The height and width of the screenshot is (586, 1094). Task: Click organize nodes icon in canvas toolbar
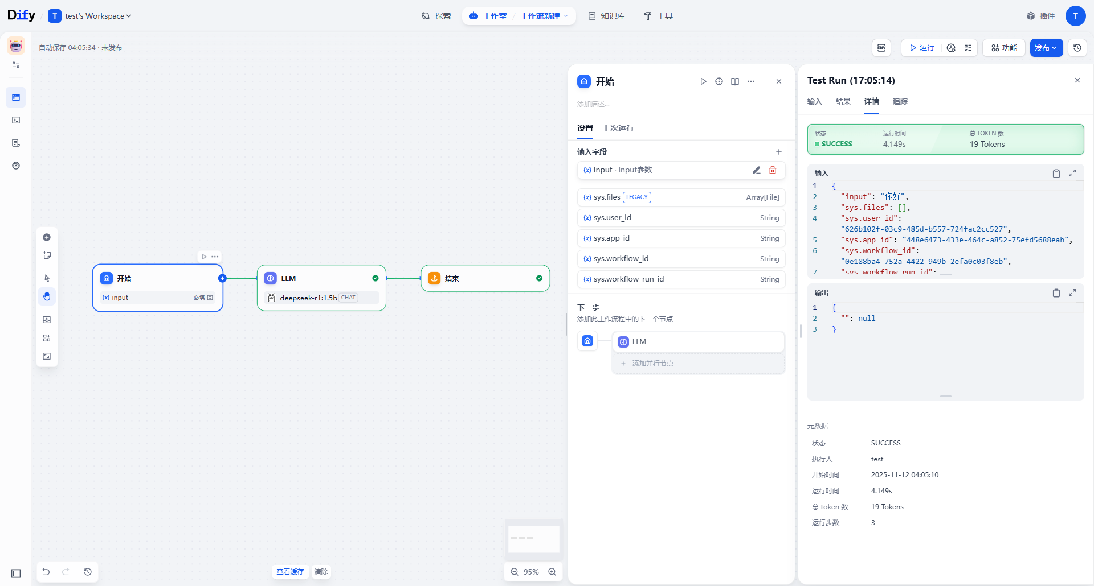(x=47, y=338)
